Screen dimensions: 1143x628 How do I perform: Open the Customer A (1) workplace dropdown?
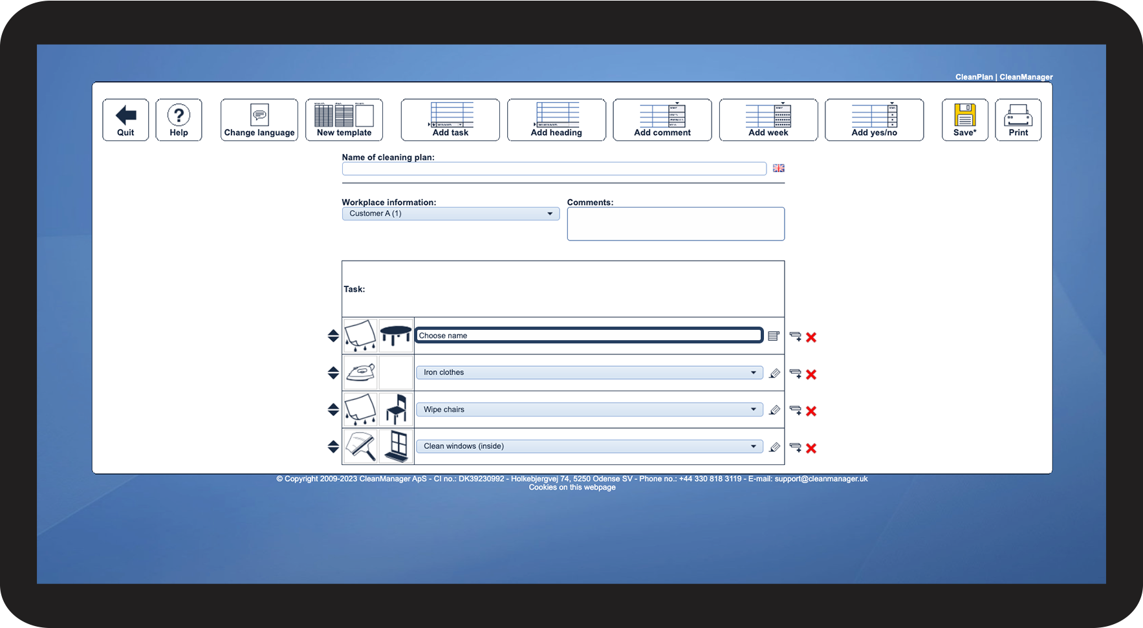click(x=451, y=213)
